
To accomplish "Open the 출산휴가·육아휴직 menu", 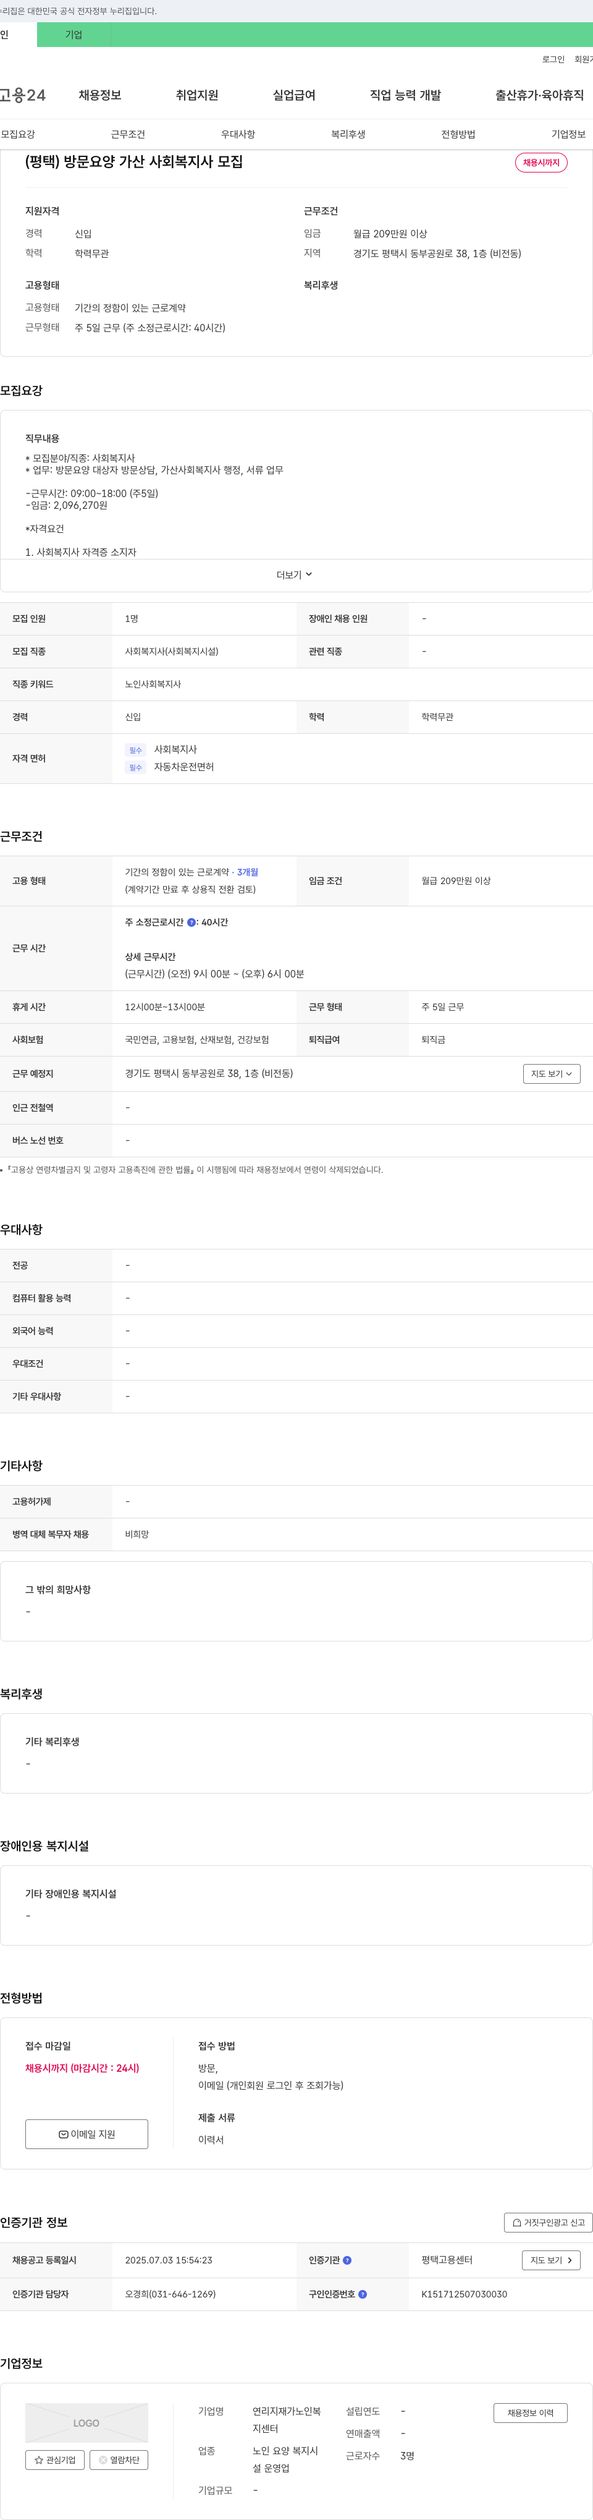I will tap(539, 95).
